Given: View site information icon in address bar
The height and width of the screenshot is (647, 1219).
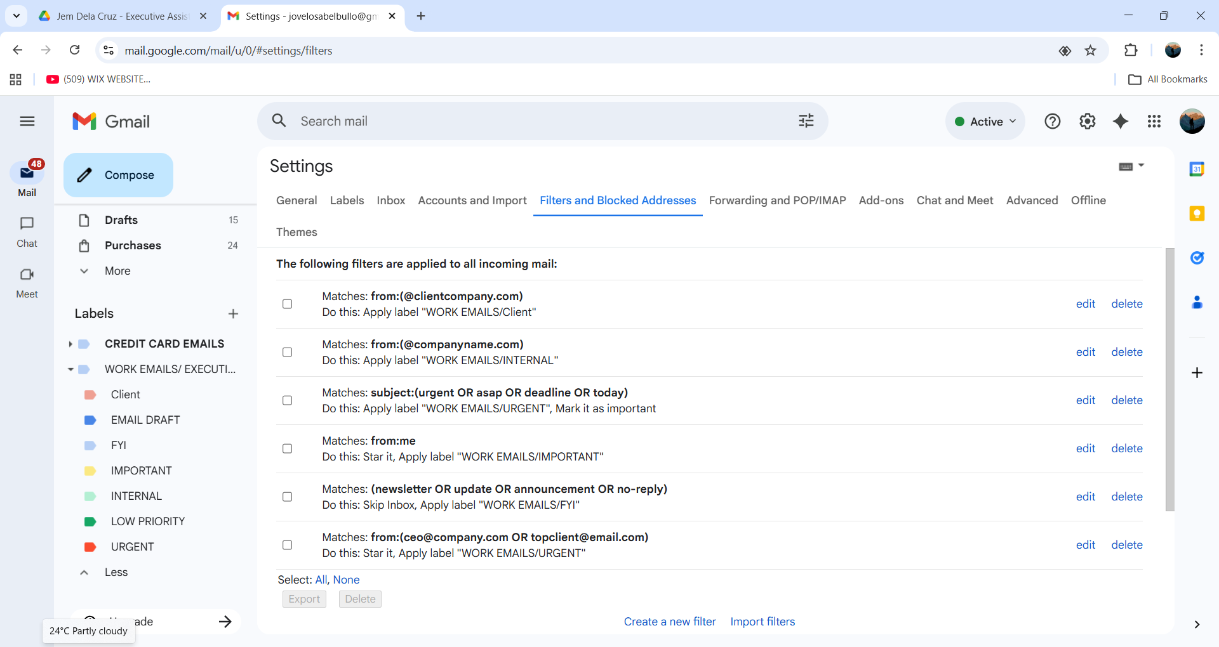Looking at the screenshot, I should (x=109, y=50).
